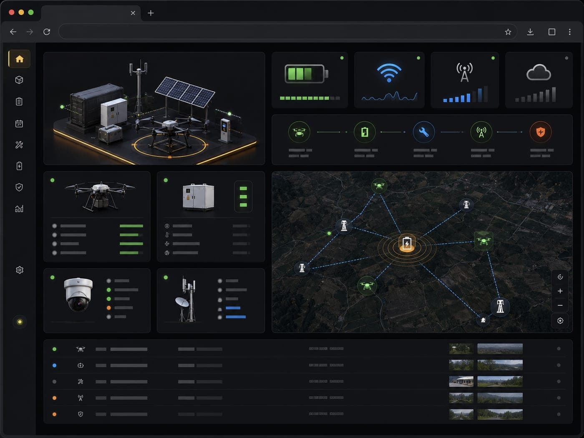Open the charging battery icon in sidebar
Image resolution: width=584 pixels, height=438 pixels.
pyautogui.click(x=19, y=166)
